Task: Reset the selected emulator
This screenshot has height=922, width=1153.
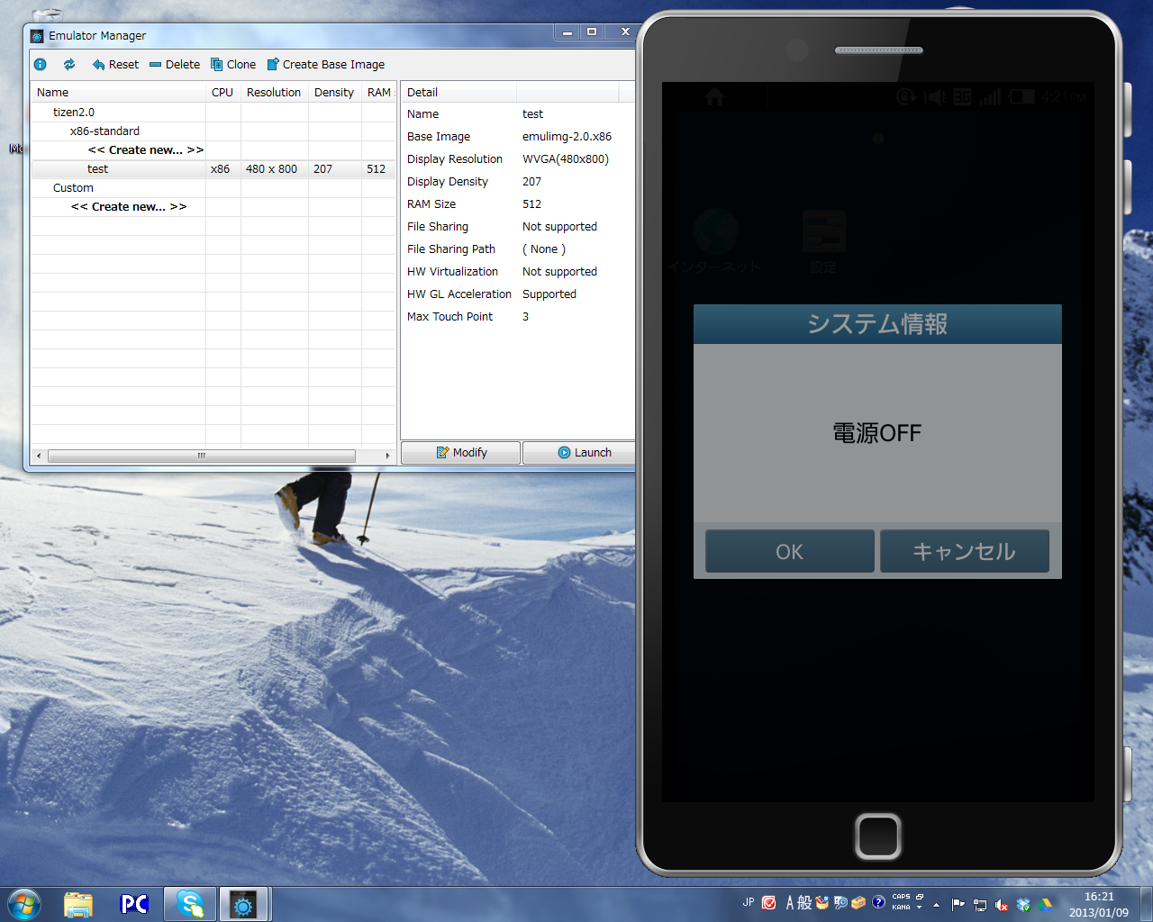Action: point(115,65)
